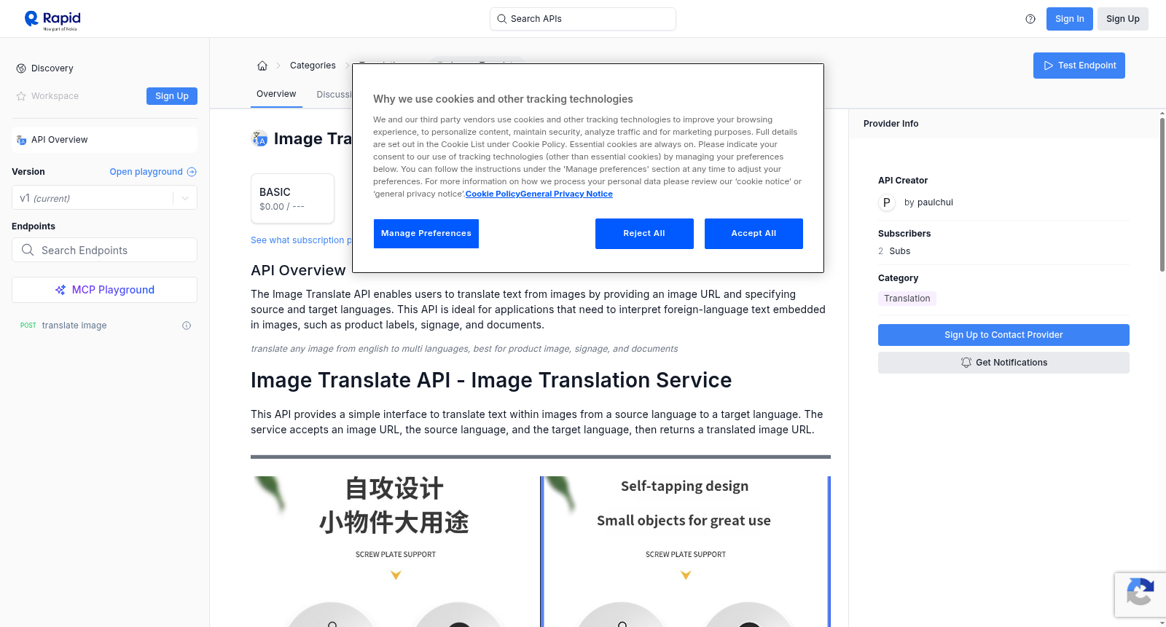Click the Sign In button
1166x627 pixels.
pos(1069,19)
